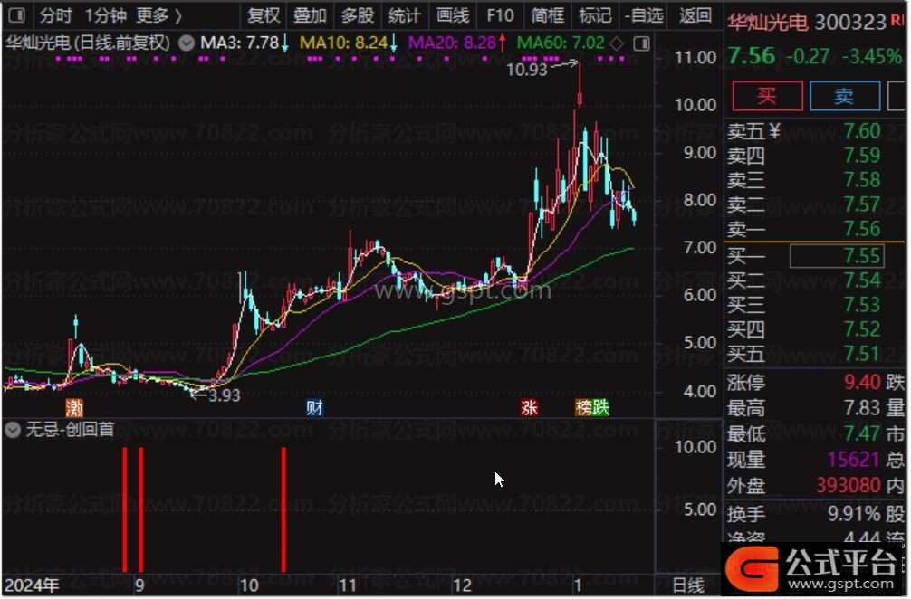Select the yellow MA10: 8.24 indicator label
The width and height of the screenshot is (911, 599).
343,43
